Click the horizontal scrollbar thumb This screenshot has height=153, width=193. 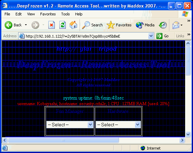[x=63, y=140]
